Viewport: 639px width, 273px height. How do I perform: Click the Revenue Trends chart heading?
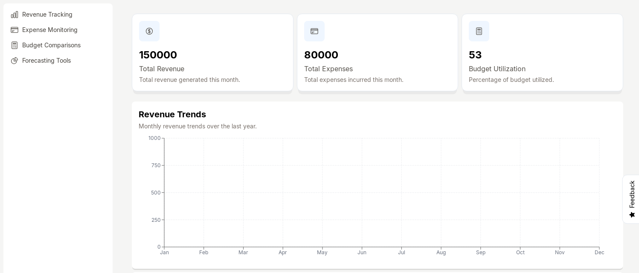pos(172,114)
